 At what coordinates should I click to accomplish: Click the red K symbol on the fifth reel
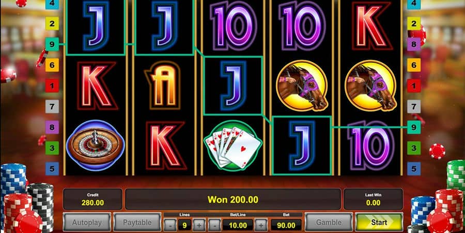tap(371, 26)
